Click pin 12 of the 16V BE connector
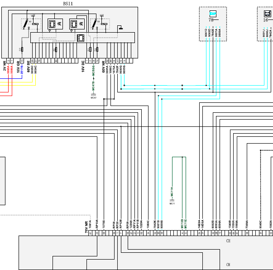The height and width of the screenshot is (270, 273). [x=97, y=61]
